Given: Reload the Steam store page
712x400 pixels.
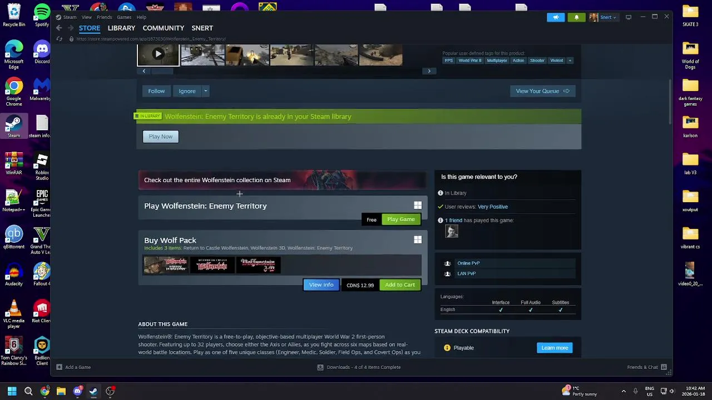Looking at the screenshot, I should point(60,39).
